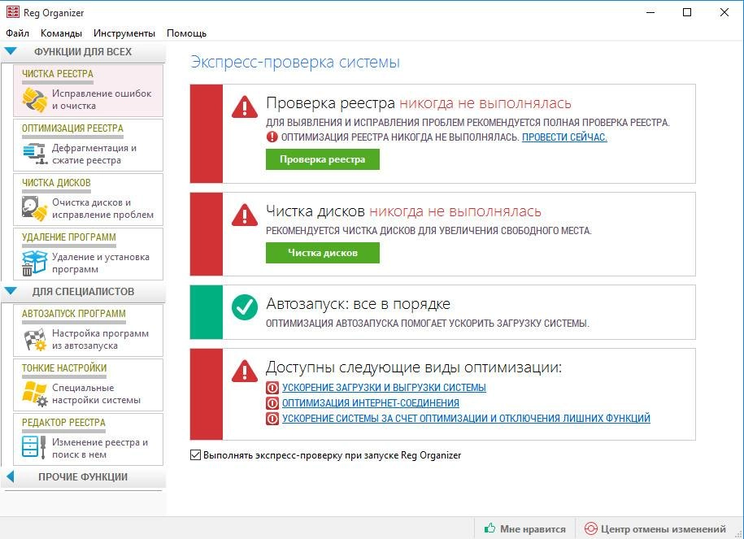This screenshot has height=539, width=744.
Task: Click Экспресс-проверка системы title
Action: [295, 62]
